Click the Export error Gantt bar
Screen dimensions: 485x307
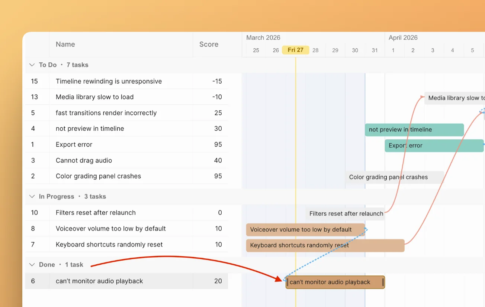[434, 146]
